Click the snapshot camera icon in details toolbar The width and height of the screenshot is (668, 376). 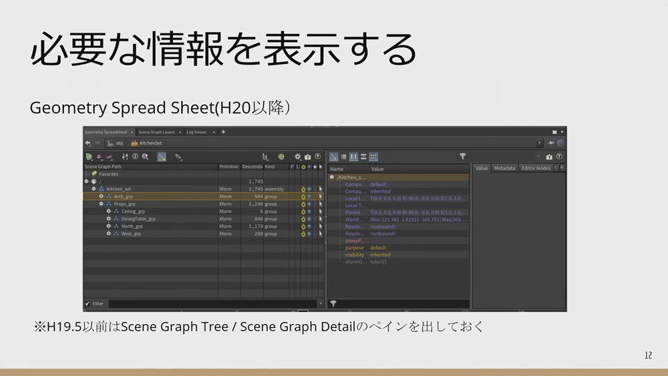tap(549, 157)
